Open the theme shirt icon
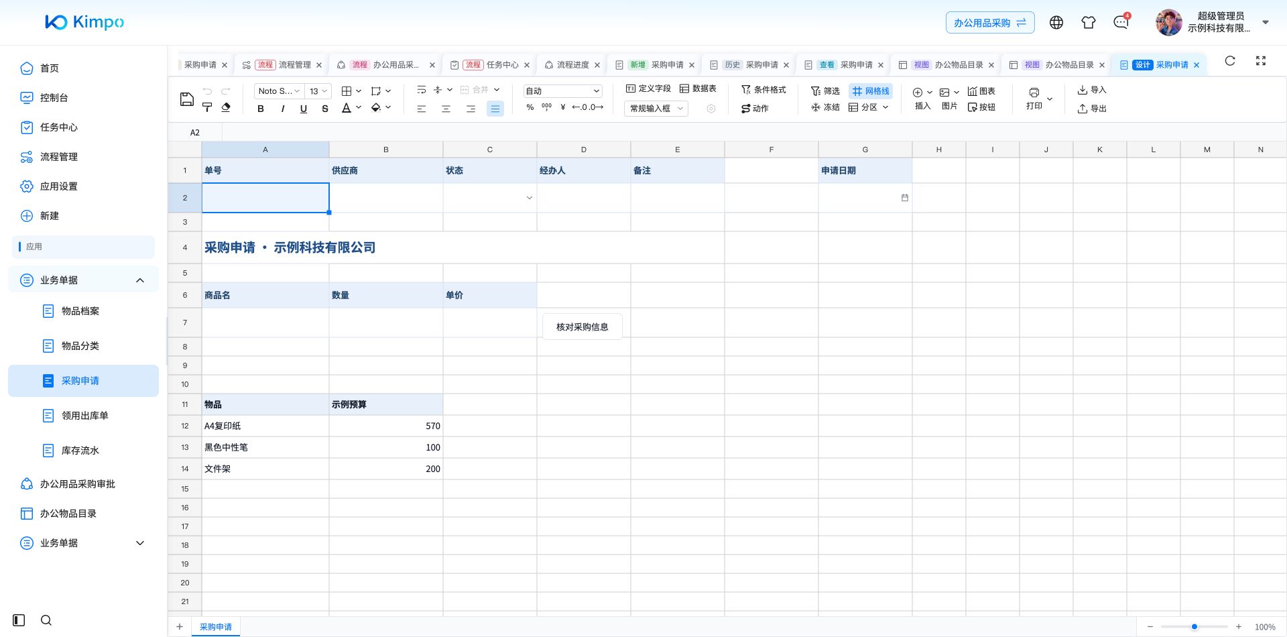 click(1089, 23)
